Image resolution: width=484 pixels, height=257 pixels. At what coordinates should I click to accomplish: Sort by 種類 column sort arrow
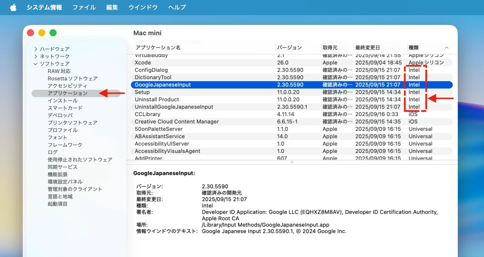click(x=447, y=48)
